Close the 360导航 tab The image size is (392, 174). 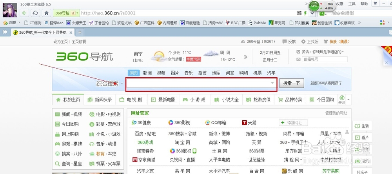71,33
